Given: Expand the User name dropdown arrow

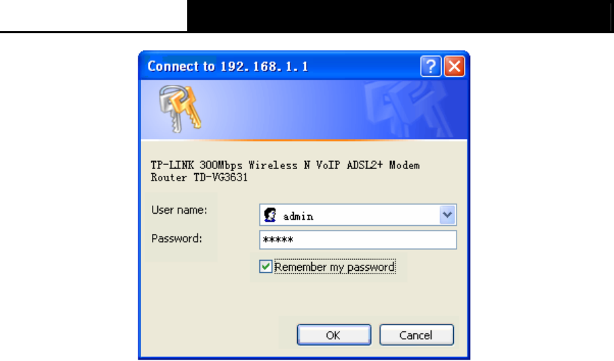Looking at the screenshot, I should 447,214.
